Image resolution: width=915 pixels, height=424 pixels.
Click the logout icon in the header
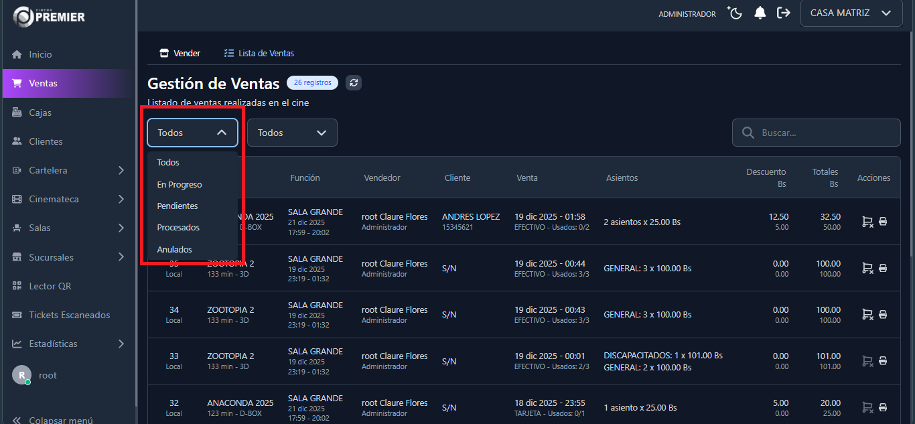tap(783, 13)
